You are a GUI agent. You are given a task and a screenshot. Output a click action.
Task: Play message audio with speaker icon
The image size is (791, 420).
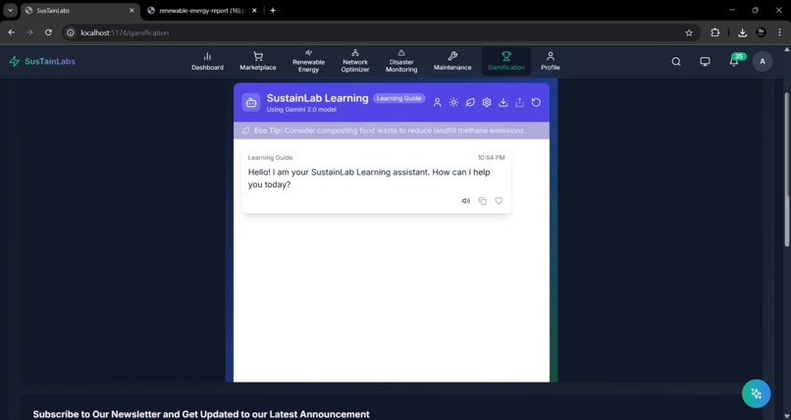465,200
